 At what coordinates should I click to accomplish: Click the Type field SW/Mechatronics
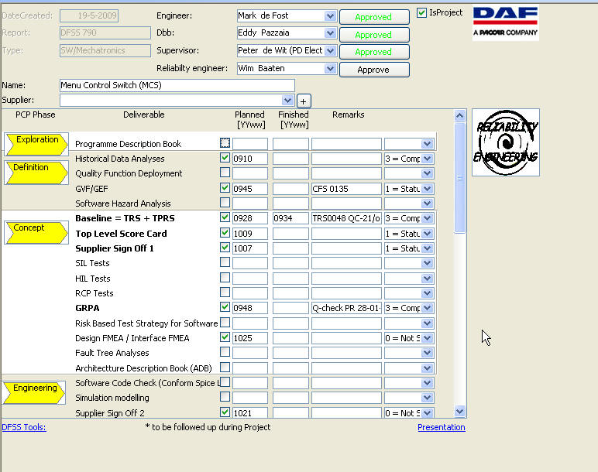(105, 50)
